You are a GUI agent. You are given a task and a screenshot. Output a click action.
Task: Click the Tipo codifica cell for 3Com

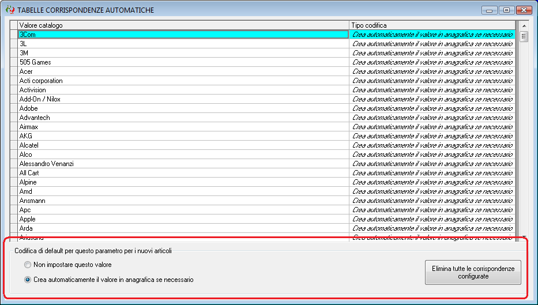(x=432, y=35)
